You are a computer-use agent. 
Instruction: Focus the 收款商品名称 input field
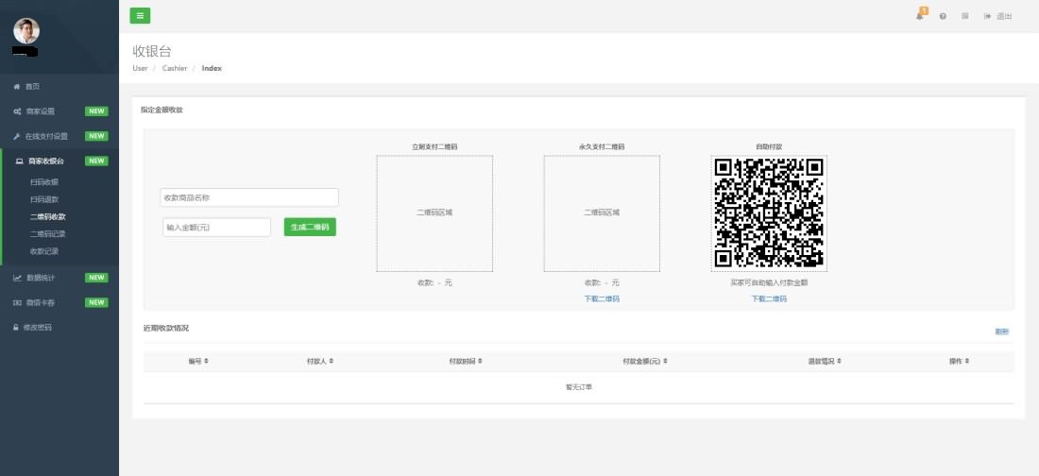(x=249, y=196)
